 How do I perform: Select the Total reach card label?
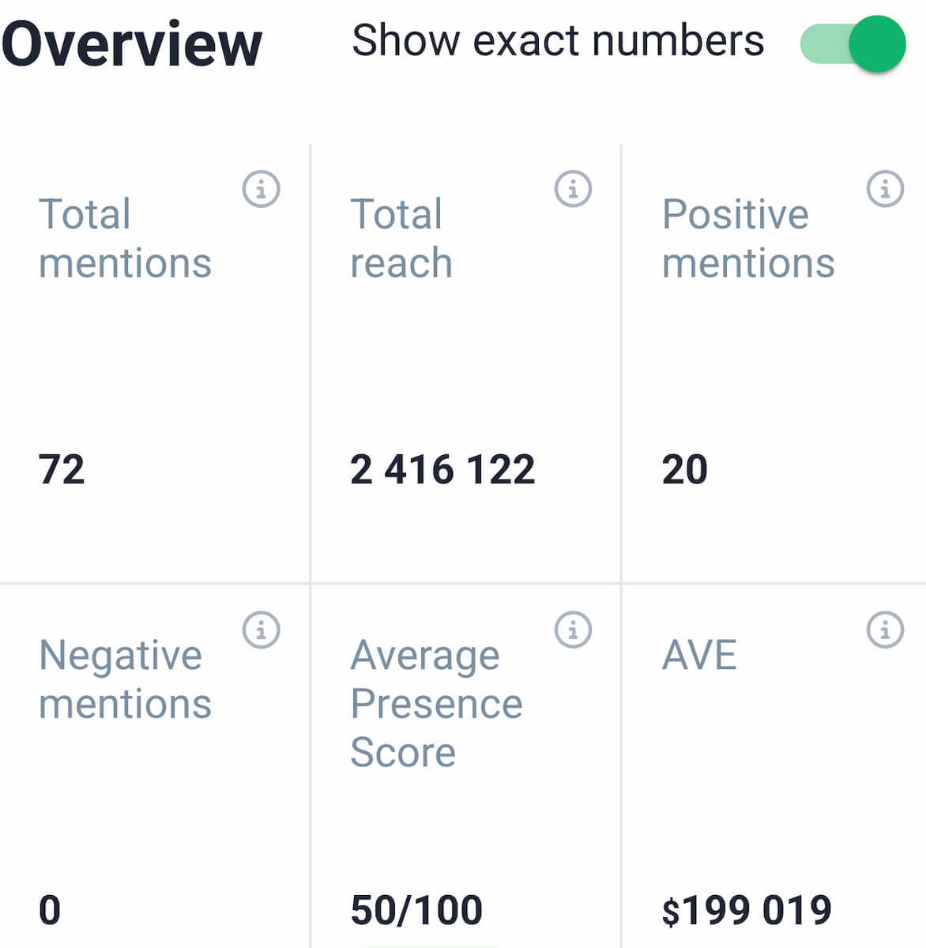coord(401,238)
